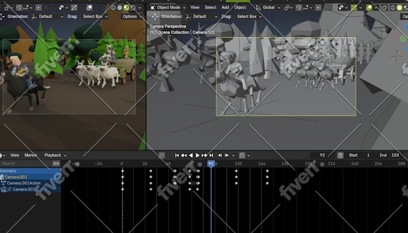The height and width of the screenshot is (233, 408).
Task: Open object visibility eye dropdown in right viewport
Action: [x=343, y=8]
